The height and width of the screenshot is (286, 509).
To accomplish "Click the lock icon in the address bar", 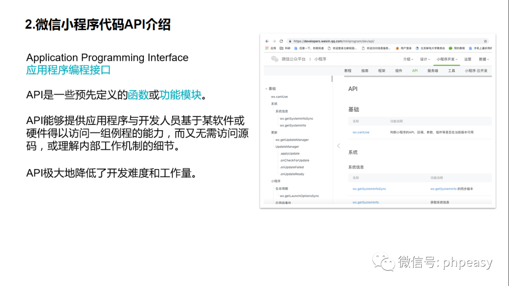I will coord(290,41).
